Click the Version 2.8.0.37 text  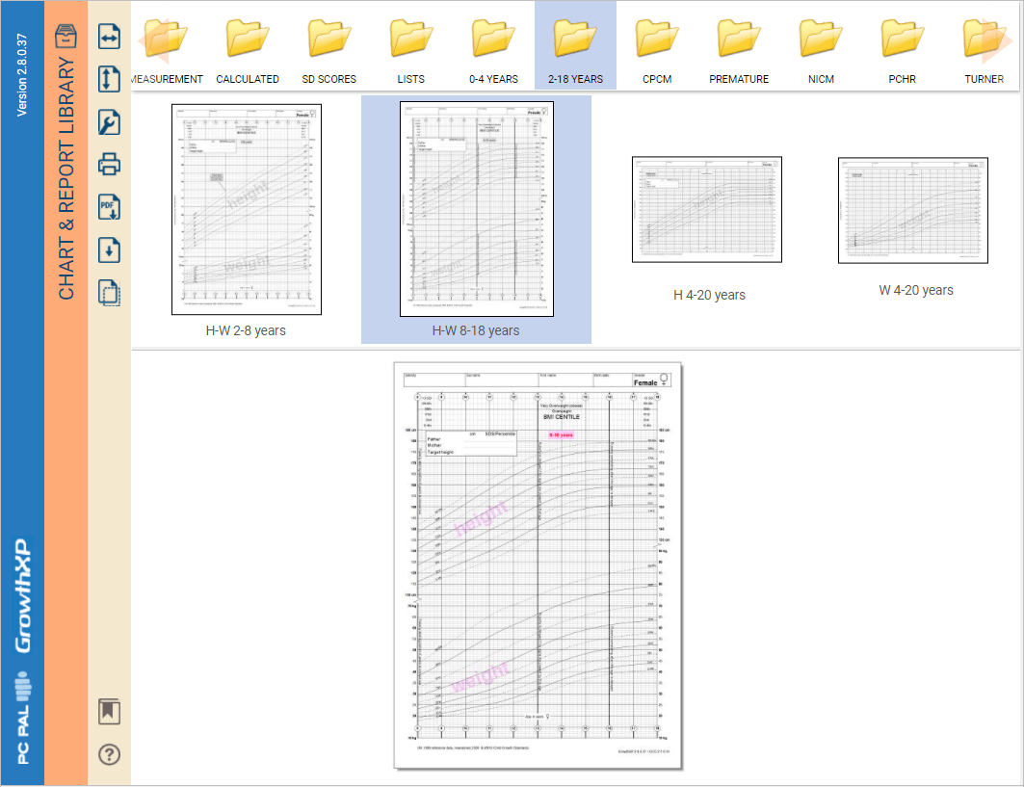point(22,75)
